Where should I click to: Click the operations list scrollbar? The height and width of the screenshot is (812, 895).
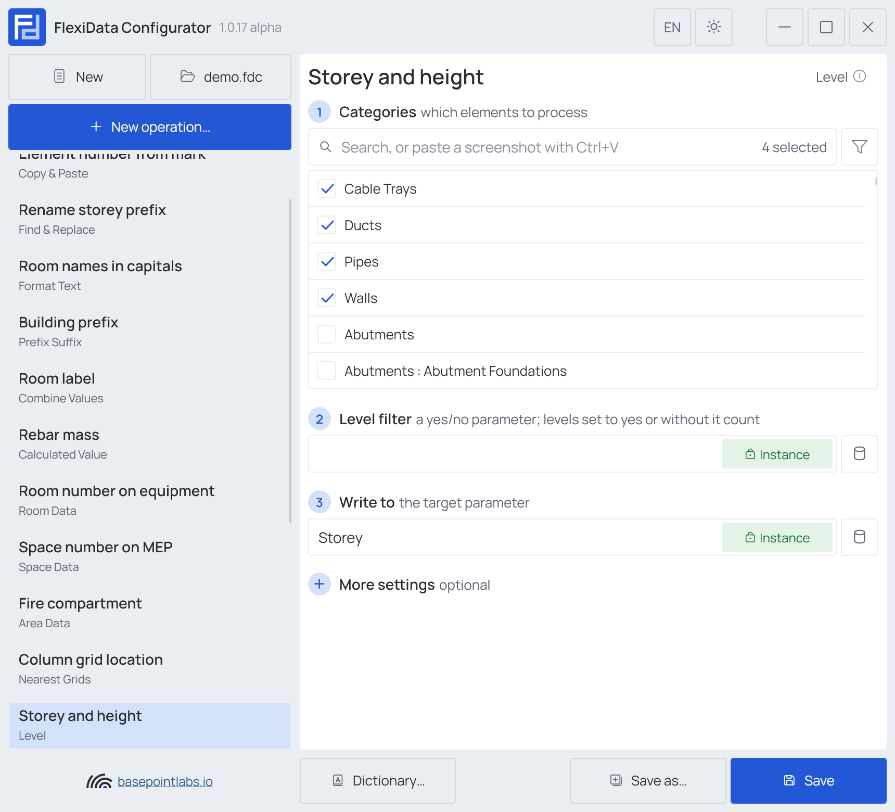click(x=290, y=361)
